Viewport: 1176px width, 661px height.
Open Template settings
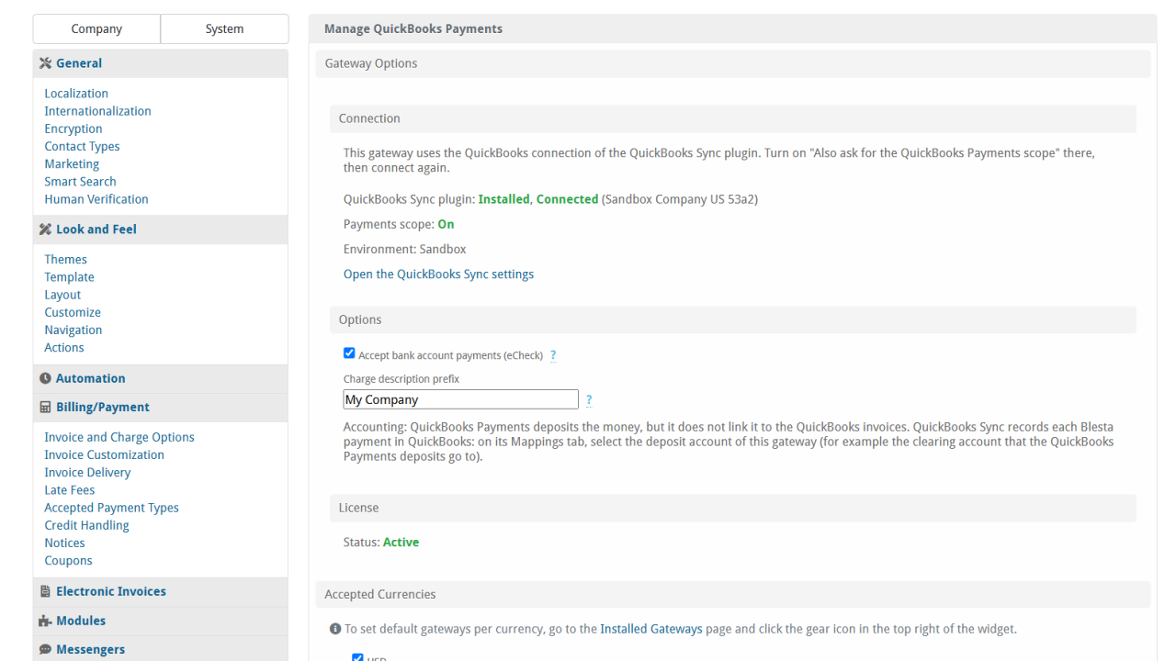(69, 277)
